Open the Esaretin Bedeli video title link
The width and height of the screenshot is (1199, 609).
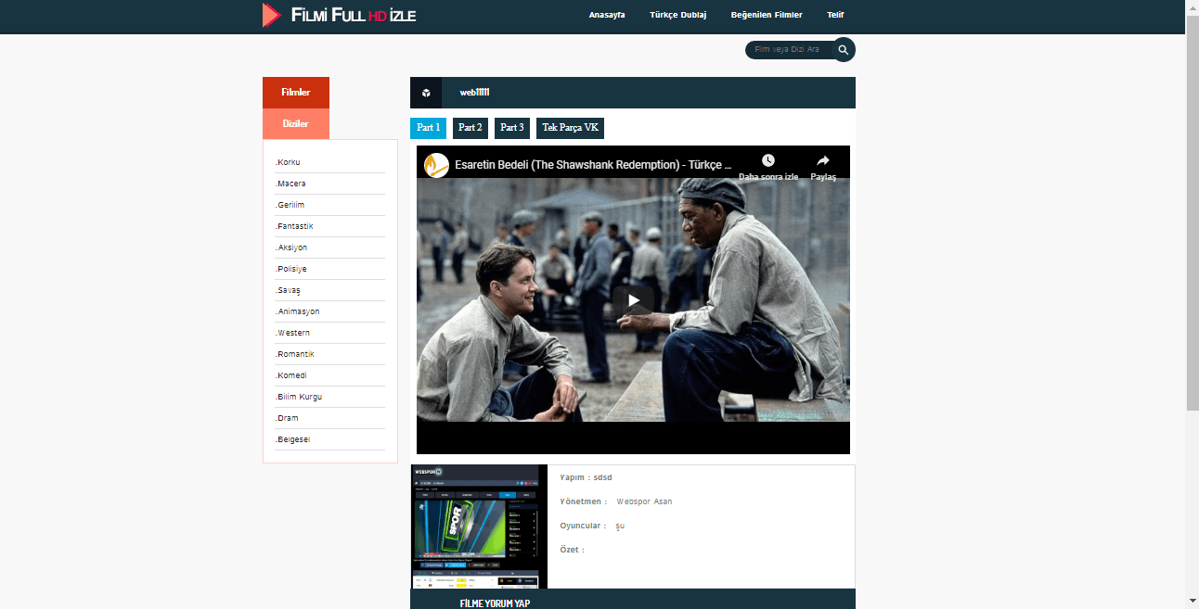point(593,166)
